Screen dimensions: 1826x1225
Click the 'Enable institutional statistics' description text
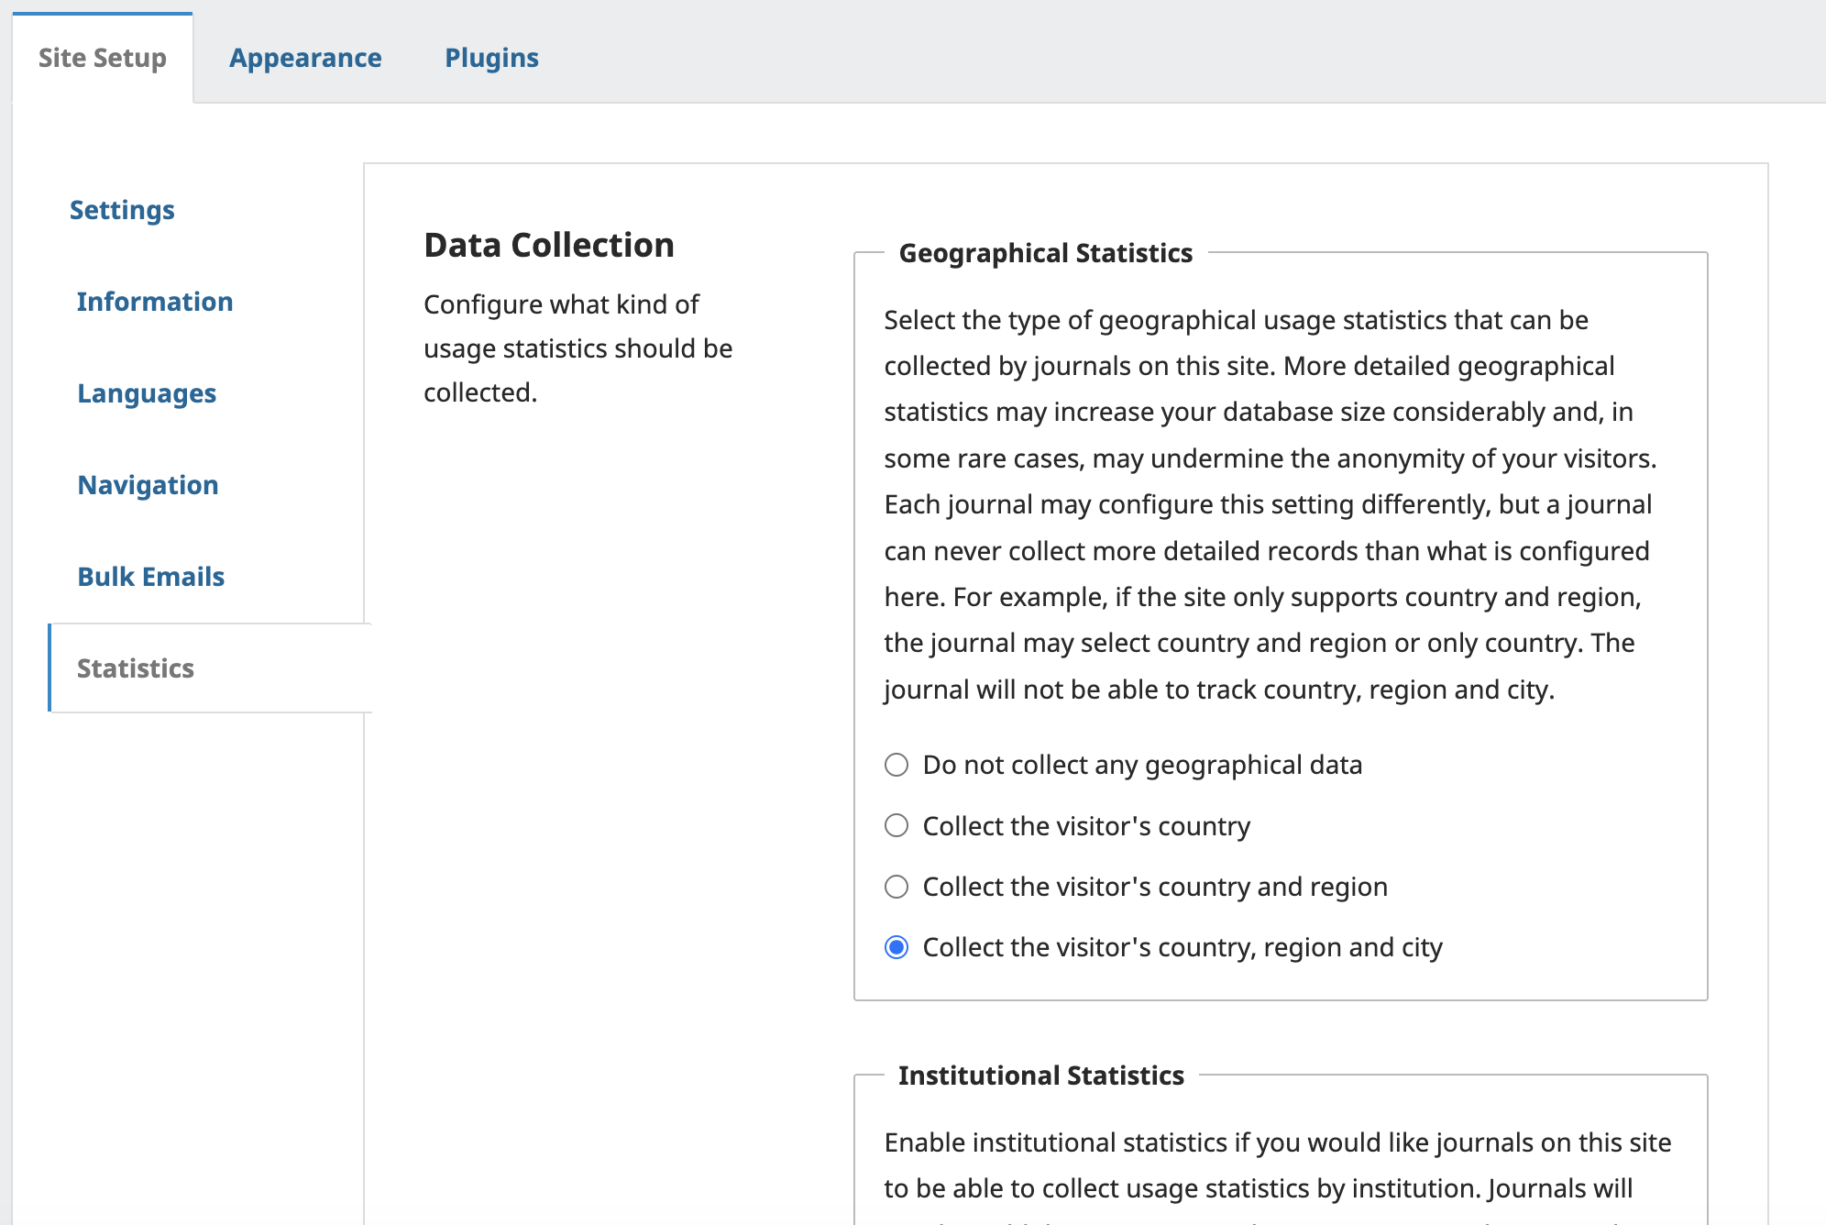tap(1277, 1165)
